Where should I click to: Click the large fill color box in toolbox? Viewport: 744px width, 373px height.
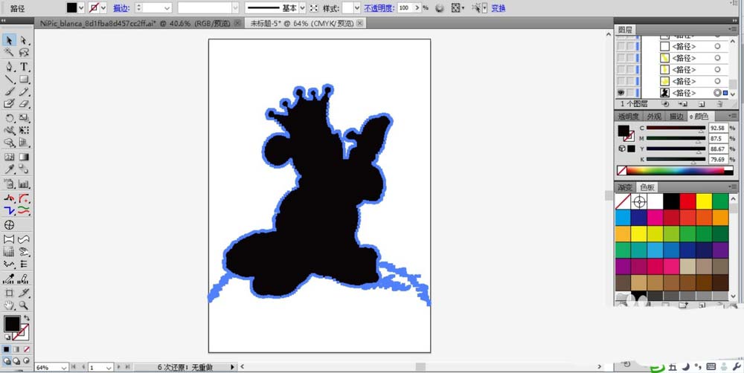[x=12, y=324]
